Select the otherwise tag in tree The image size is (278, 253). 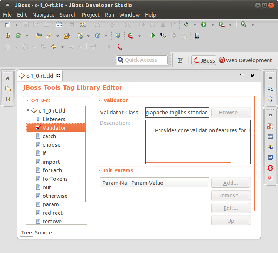point(55,196)
